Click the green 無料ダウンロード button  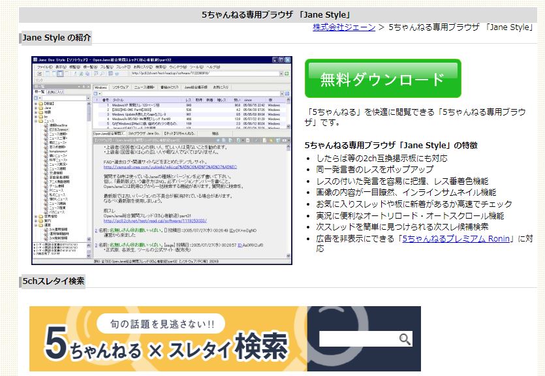tap(383, 78)
